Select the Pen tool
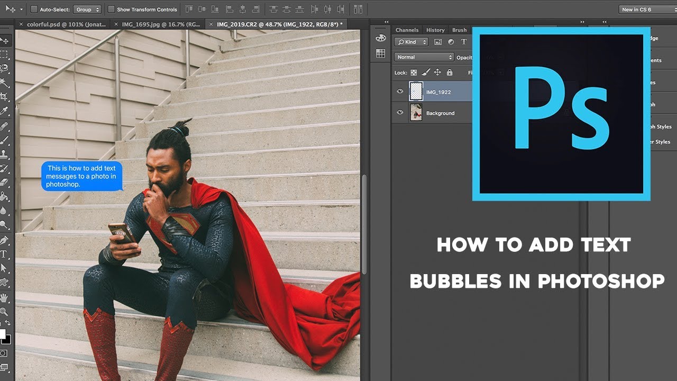The height and width of the screenshot is (381, 677). pos(5,240)
